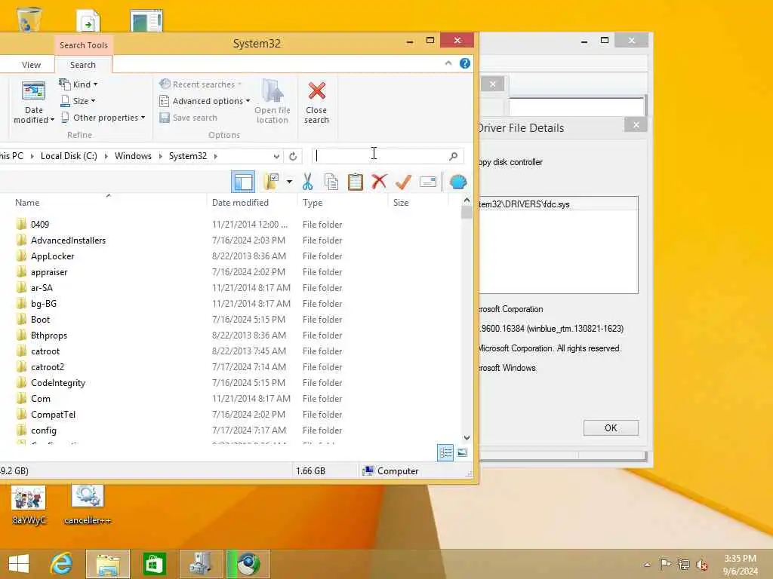
Task: Open the canceller++ desktop shortcut
Action: coord(88,505)
